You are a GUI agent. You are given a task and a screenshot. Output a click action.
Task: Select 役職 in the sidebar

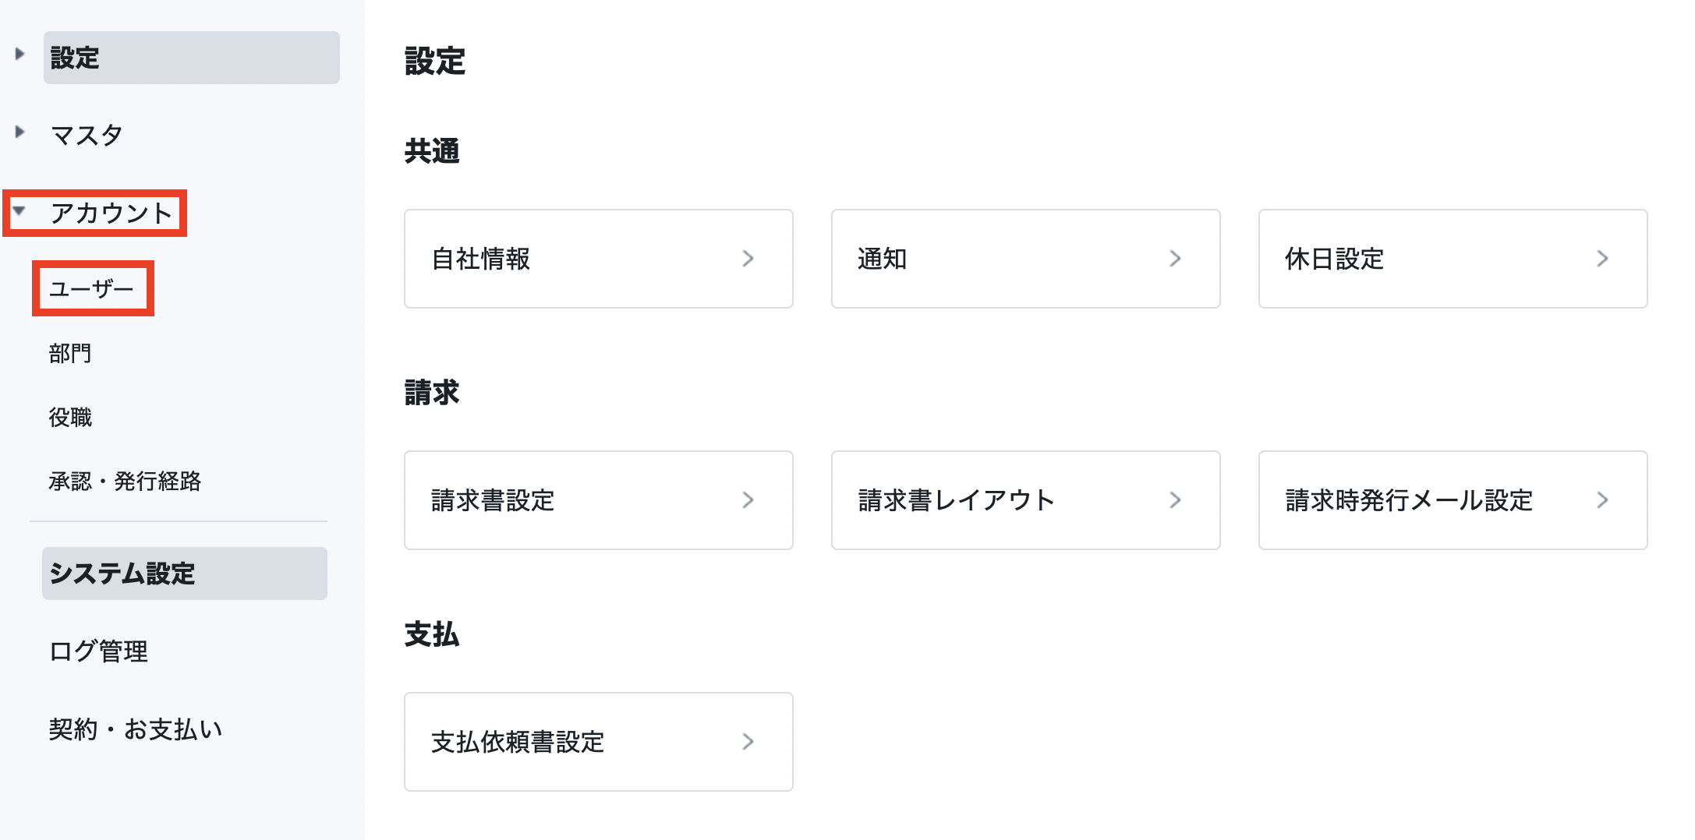tap(70, 418)
